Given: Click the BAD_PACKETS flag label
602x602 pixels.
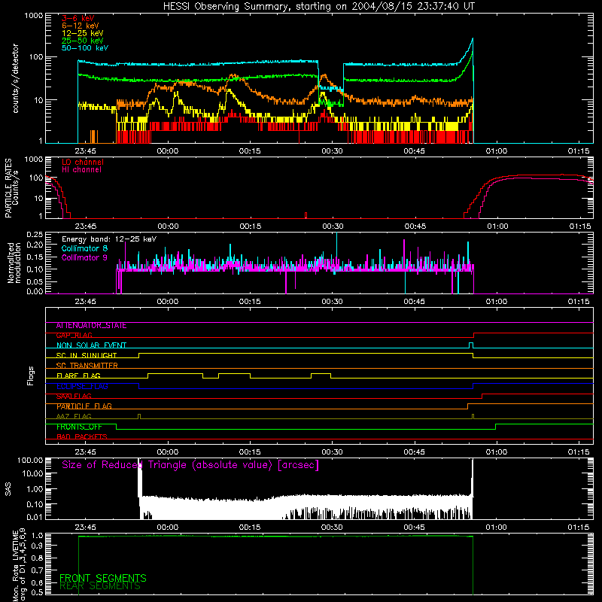Looking at the screenshot, I should [x=82, y=437].
